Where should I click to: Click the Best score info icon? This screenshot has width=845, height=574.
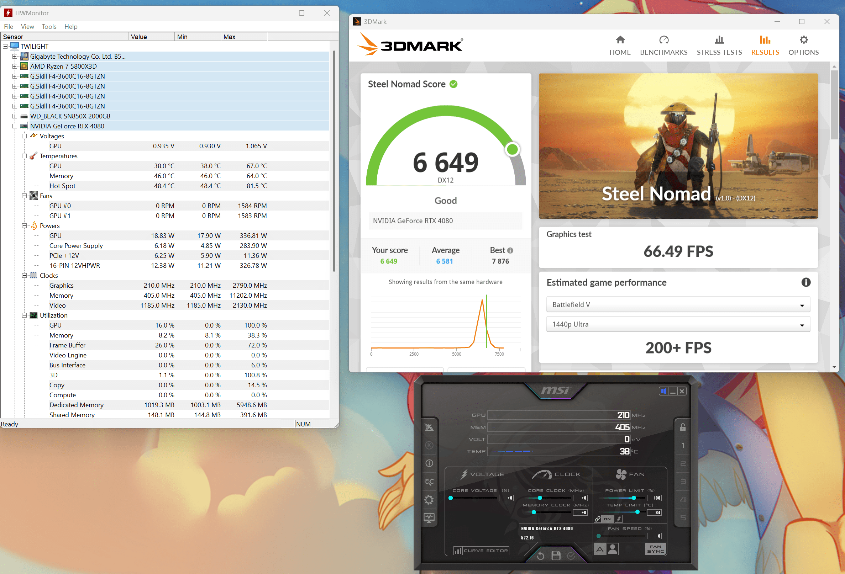(x=510, y=250)
